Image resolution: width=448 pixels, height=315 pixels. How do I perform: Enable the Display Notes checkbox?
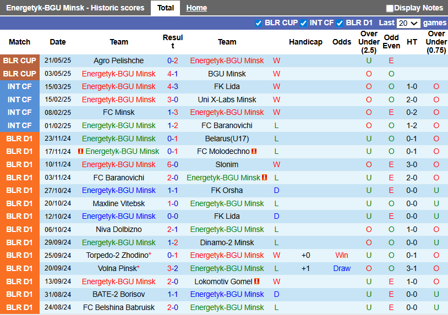point(390,8)
